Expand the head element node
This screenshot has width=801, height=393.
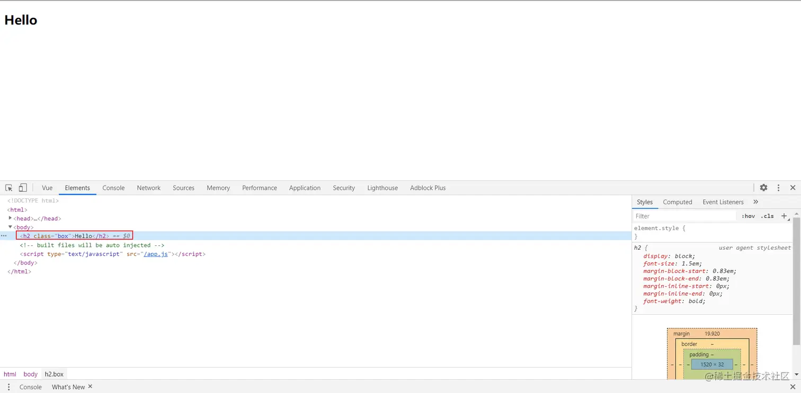10,218
